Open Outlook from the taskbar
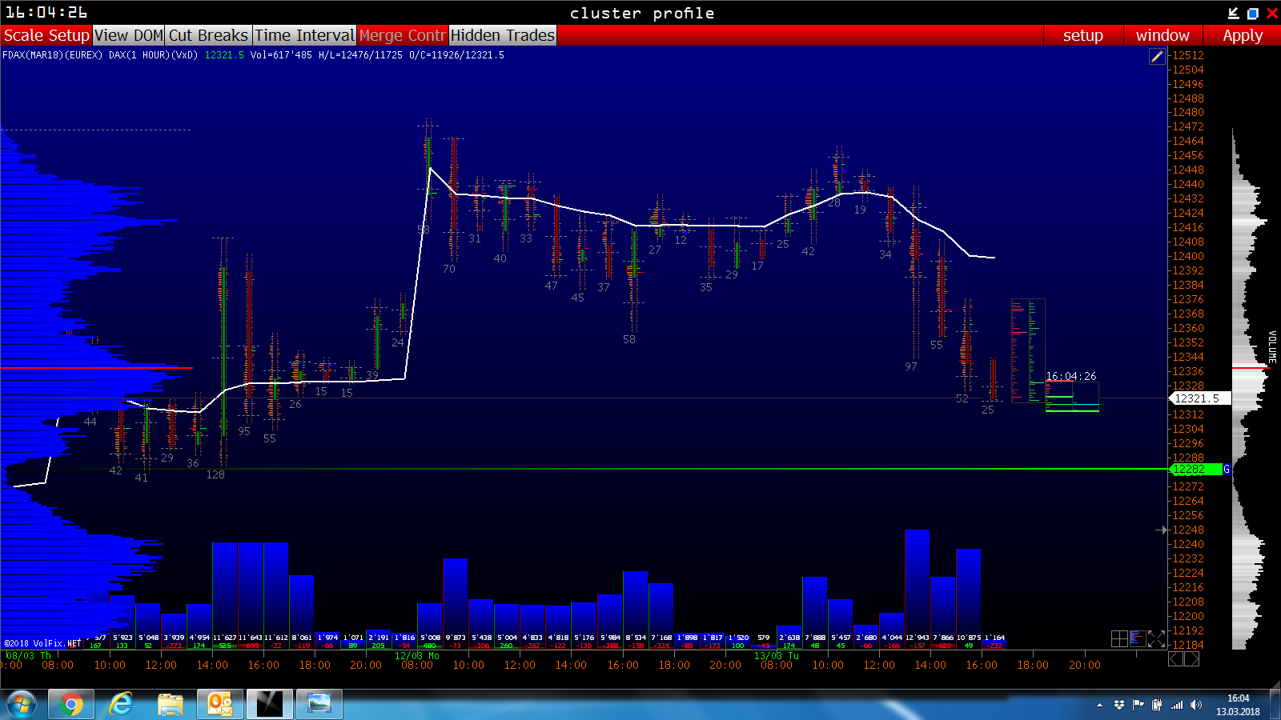The height and width of the screenshot is (720, 1281). point(220,705)
